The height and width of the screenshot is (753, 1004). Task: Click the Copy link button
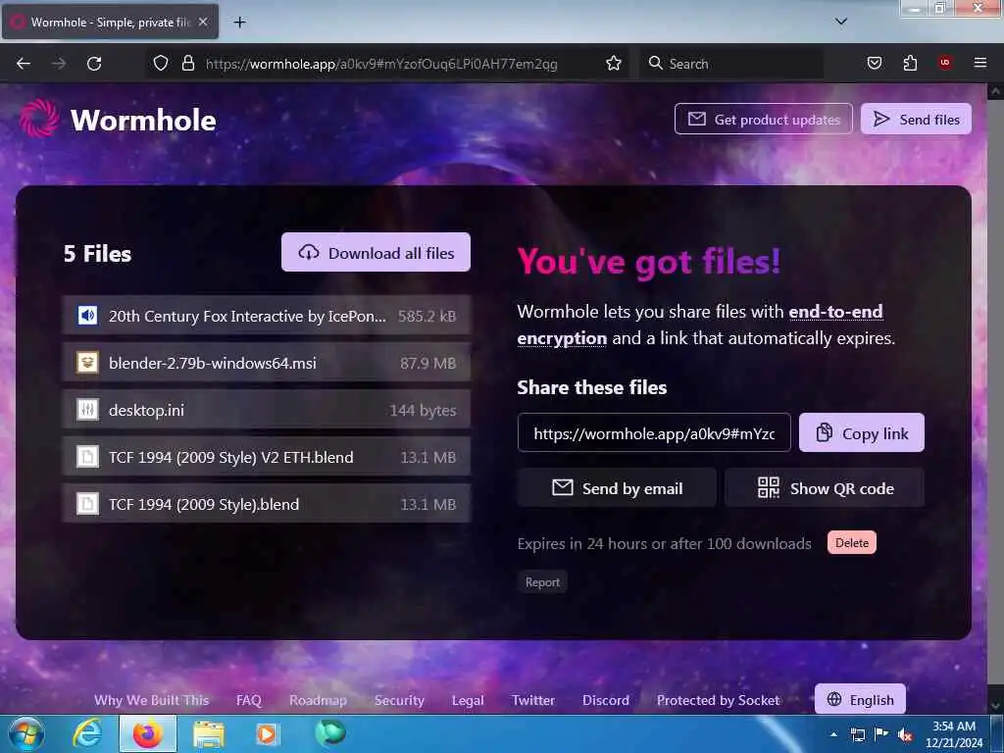click(862, 432)
